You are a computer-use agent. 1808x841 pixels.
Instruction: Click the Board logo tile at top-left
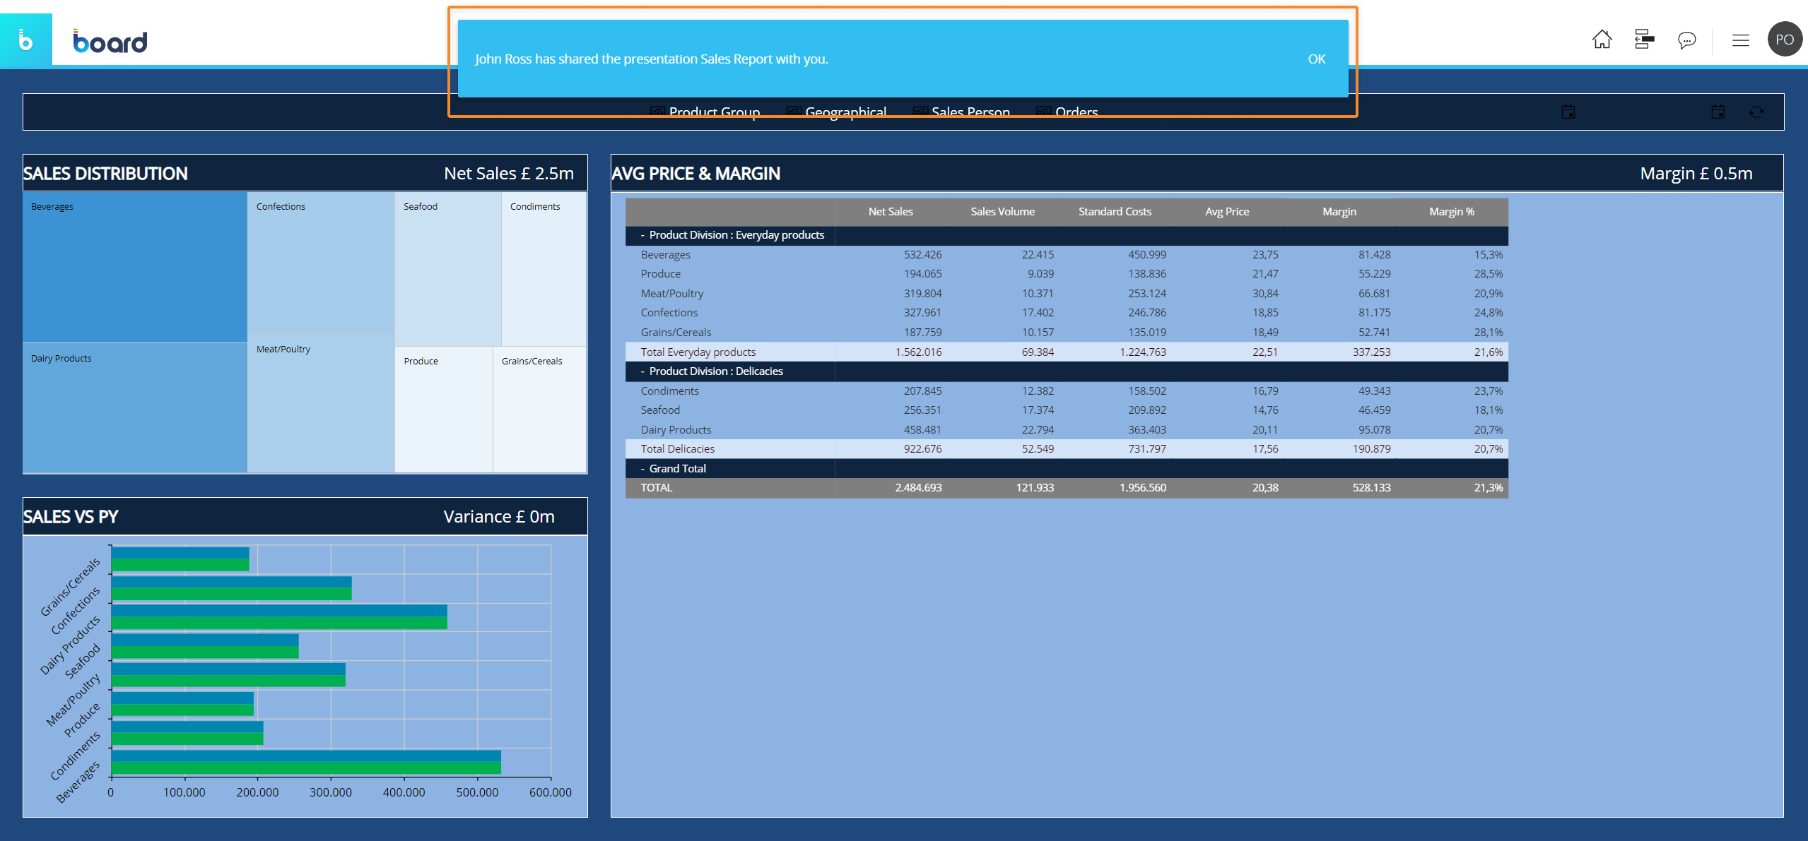point(25,40)
